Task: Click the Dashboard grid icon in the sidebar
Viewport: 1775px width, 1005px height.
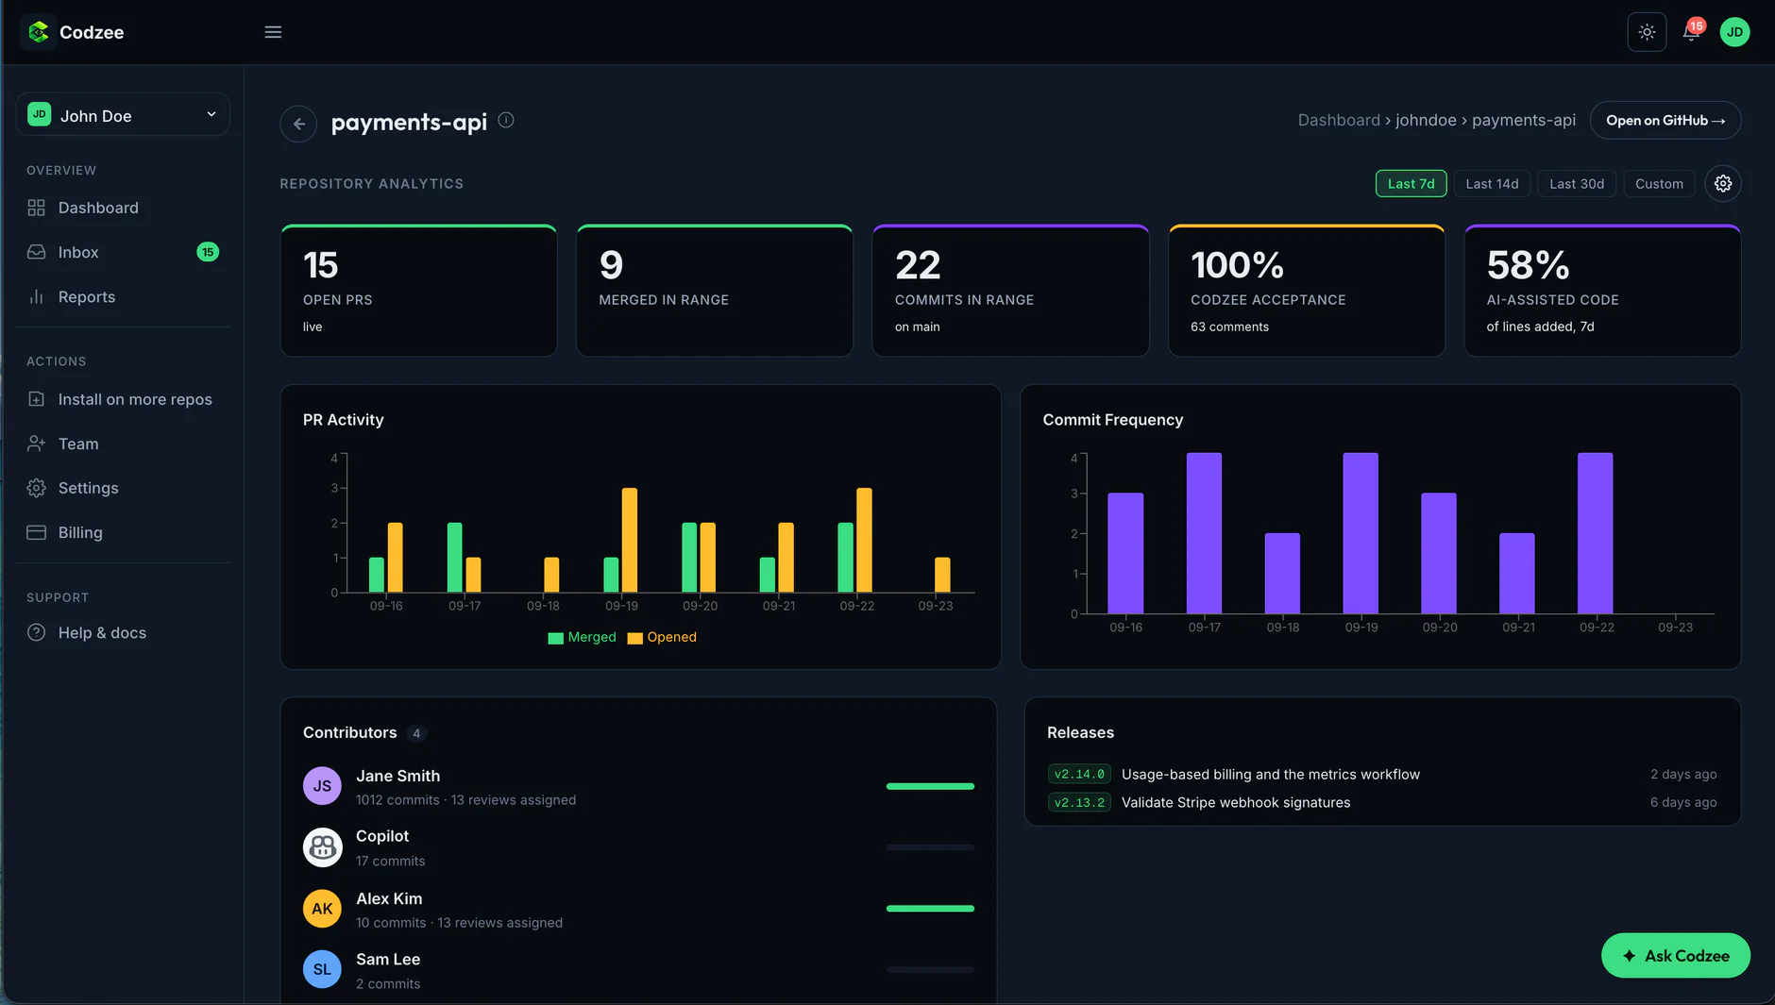Action: pyautogui.click(x=36, y=208)
